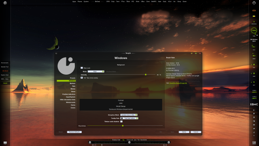Click the circular launcher icon at top-left
The width and height of the screenshot is (259, 146).
click(x=5, y=3)
